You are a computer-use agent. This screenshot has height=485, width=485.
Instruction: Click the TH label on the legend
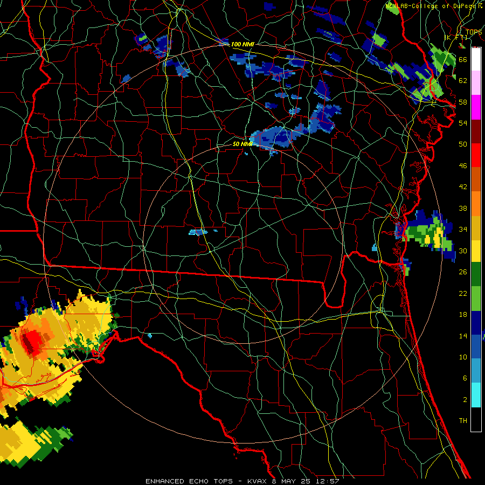pos(463,421)
